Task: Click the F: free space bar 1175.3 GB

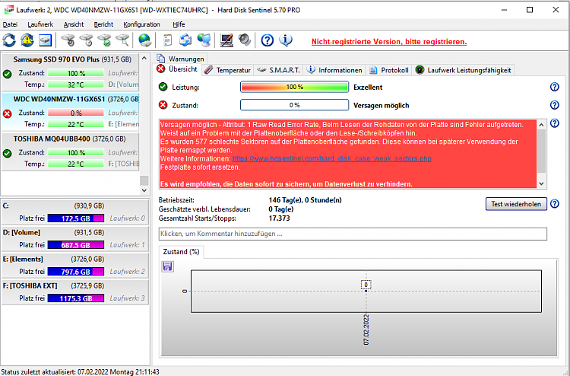Action: click(75, 298)
